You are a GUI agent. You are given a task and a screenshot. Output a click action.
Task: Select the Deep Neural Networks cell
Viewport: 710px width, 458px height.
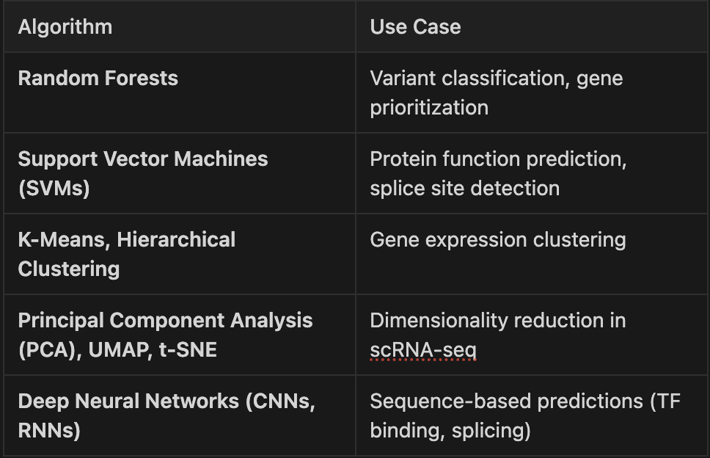click(x=166, y=415)
